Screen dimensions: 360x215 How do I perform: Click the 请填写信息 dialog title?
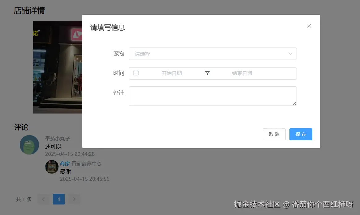(107, 27)
